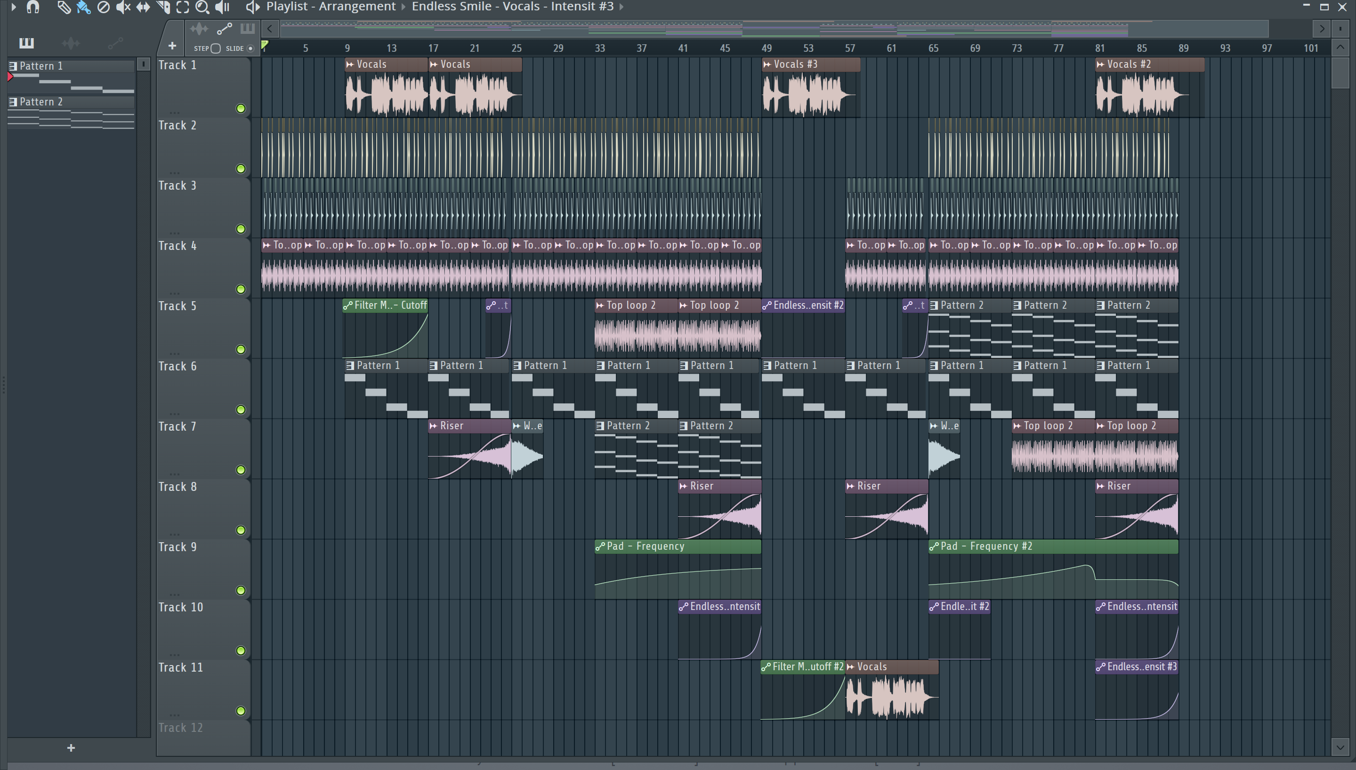1356x770 pixels.
Task: Select the Track 10 header
Action: tap(202, 630)
